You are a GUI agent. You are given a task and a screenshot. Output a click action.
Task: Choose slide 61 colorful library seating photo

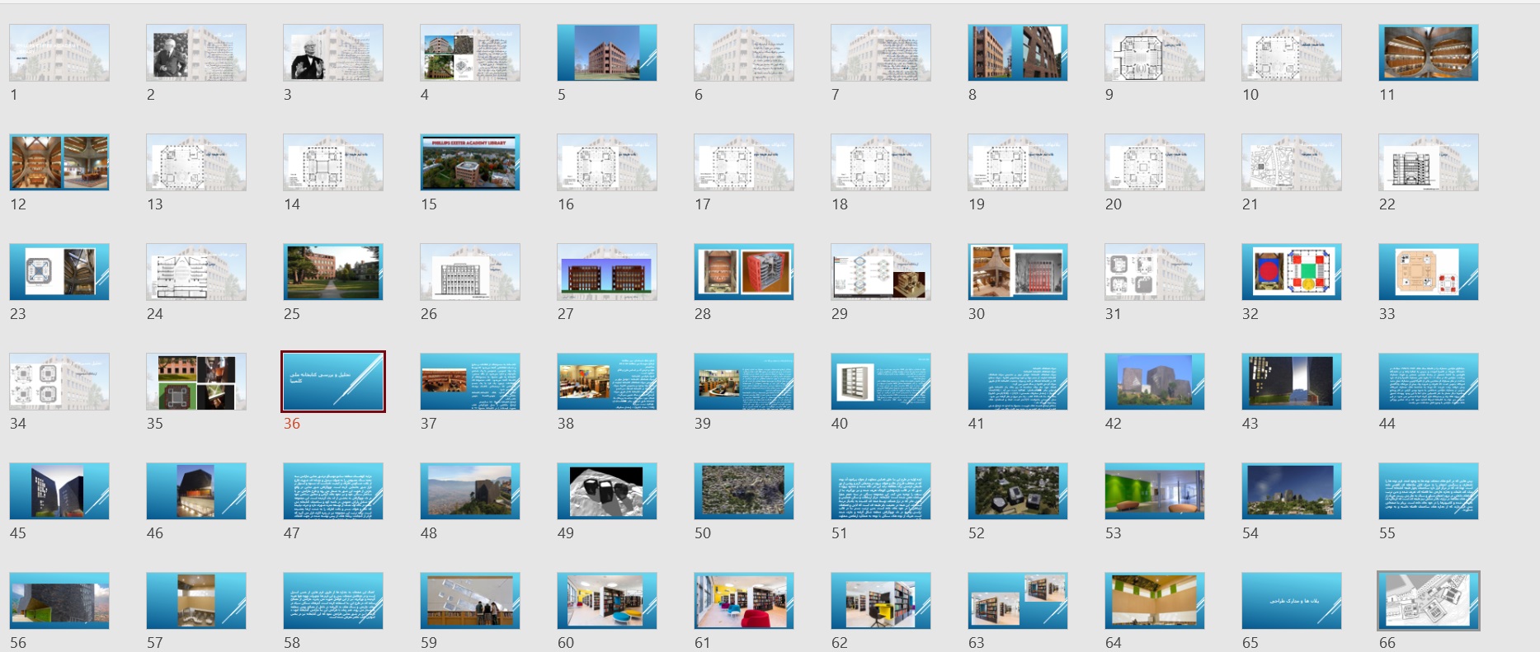(x=744, y=601)
